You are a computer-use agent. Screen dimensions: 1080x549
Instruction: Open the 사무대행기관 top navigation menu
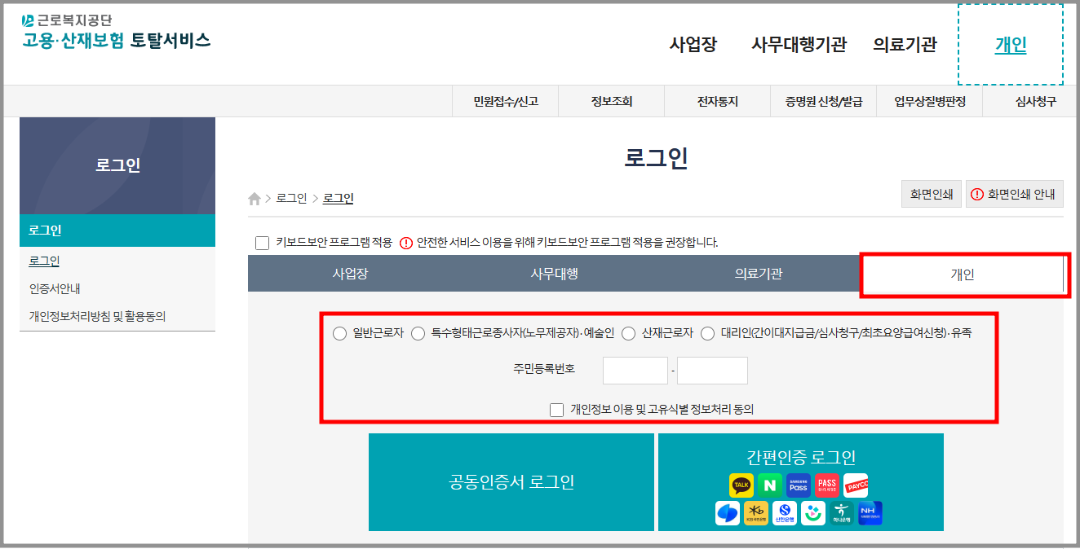[799, 45]
